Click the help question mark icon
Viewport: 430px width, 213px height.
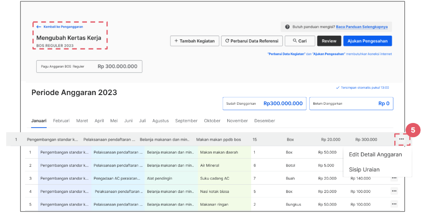coord(287,27)
